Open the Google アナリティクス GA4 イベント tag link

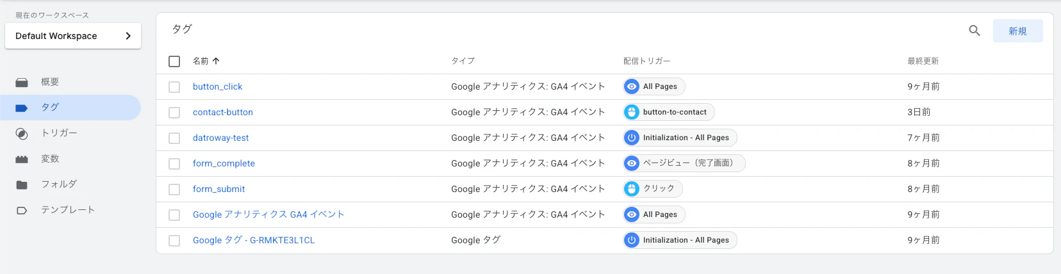point(268,214)
